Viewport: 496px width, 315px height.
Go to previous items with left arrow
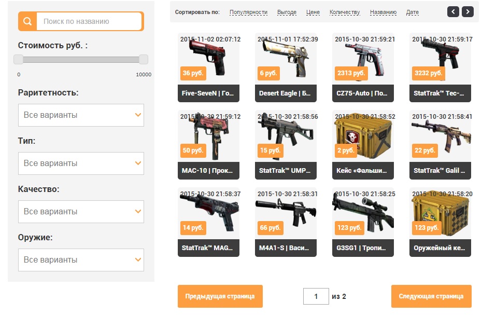click(453, 12)
